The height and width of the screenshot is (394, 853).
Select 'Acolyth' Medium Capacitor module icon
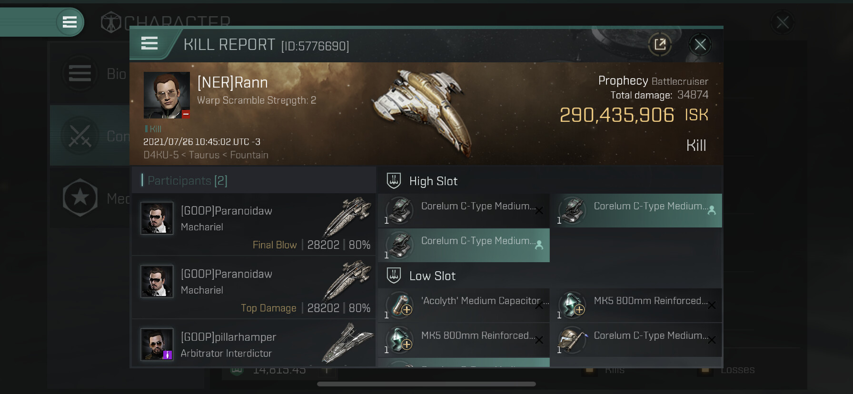pos(400,305)
